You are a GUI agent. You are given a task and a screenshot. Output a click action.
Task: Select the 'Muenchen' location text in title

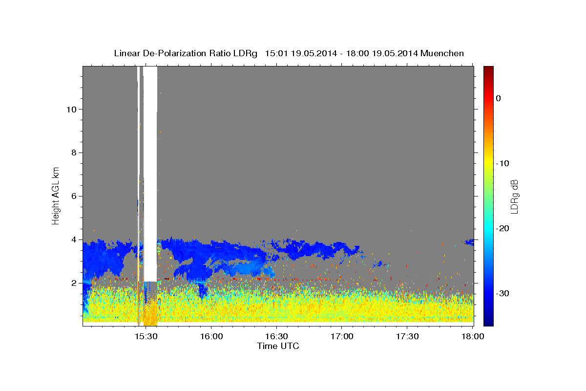(443, 53)
